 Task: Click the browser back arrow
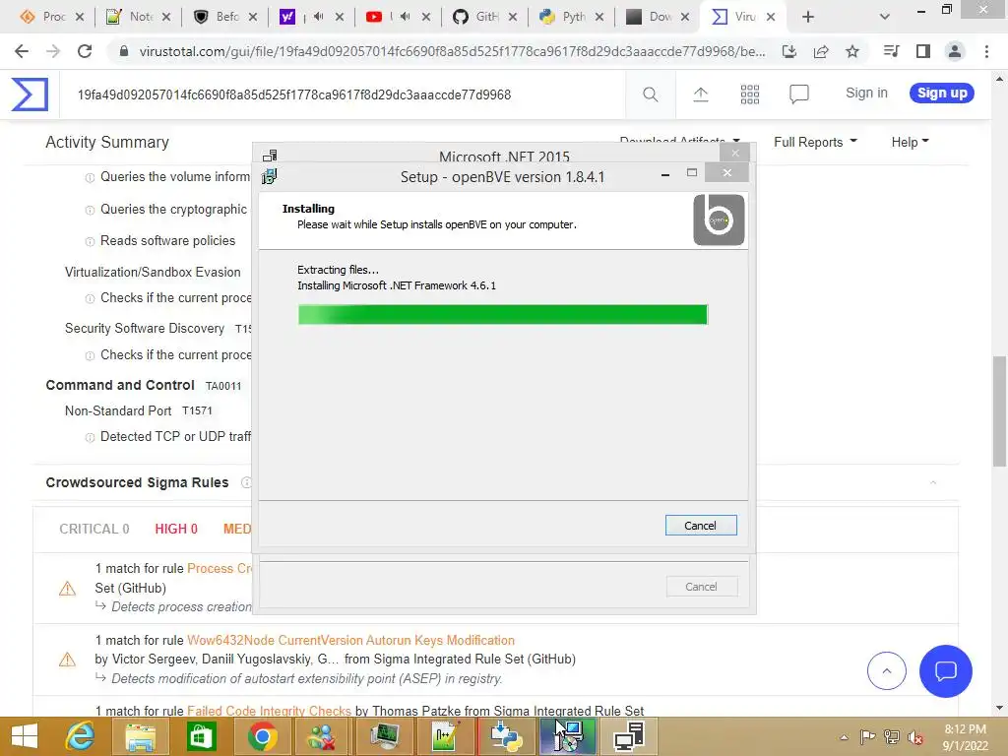click(x=22, y=51)
